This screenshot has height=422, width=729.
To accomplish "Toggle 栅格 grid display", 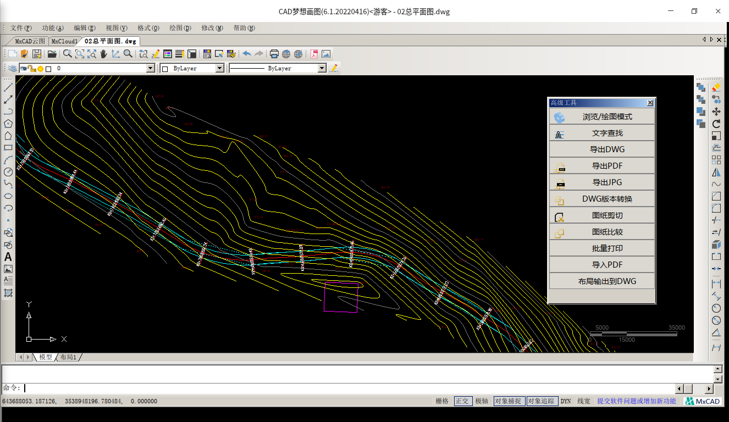I will click(x=442, y=401).
